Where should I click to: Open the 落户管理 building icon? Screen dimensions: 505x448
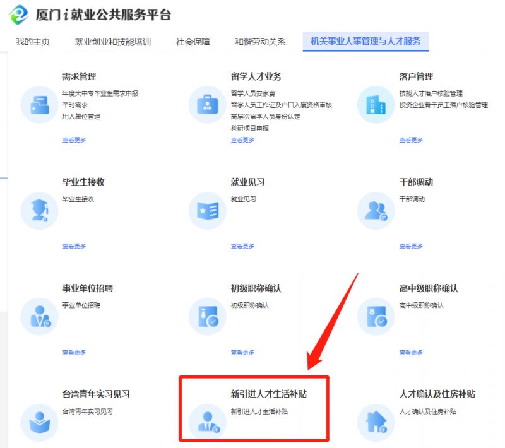tap(376, 105)
